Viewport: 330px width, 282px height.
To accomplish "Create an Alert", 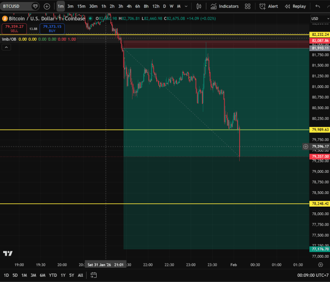I will pos(269,6).
